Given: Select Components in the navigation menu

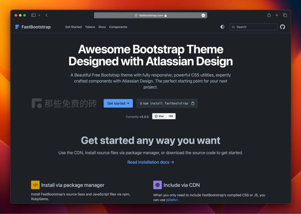Looking at the screenshot, I should [118, 27].
